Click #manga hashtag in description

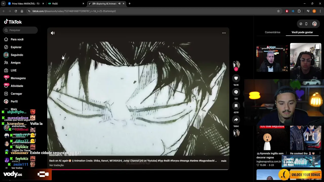(185, 161)
